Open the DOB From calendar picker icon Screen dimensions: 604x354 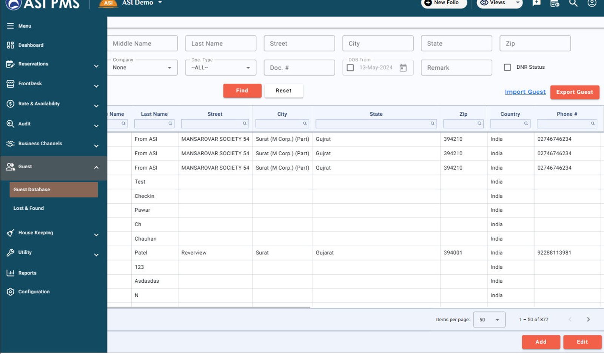[403, 68]
